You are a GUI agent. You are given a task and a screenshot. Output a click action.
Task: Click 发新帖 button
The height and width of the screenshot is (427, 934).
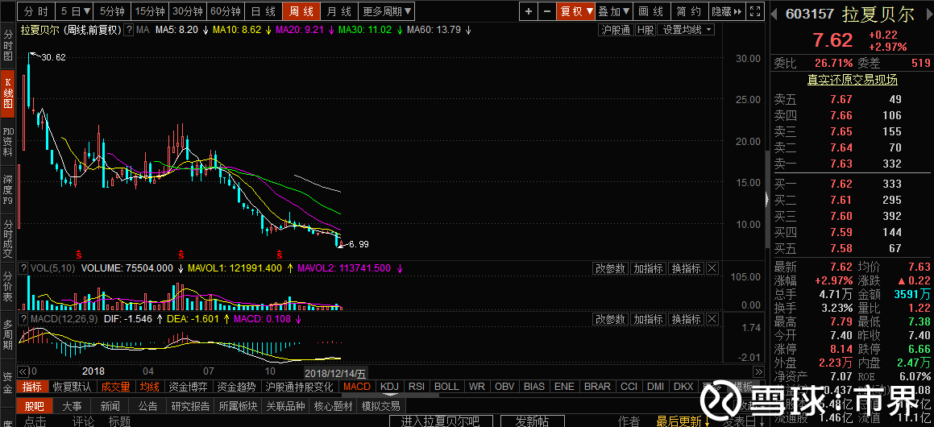532,421
